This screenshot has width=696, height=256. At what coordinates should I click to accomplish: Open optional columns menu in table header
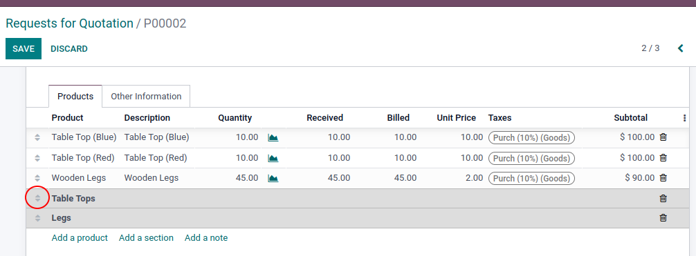point(684,118)
